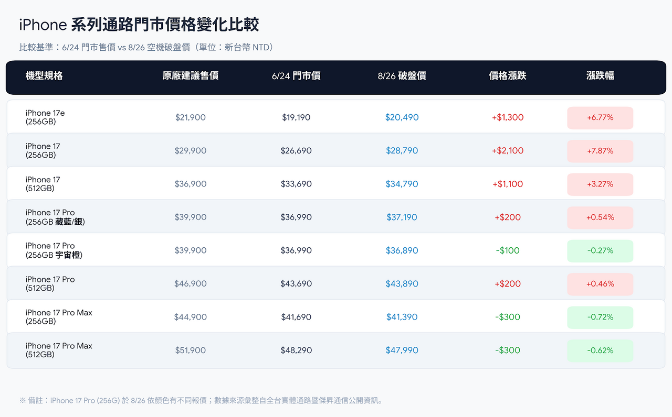Select $39,900 in the 藏藍/銀 row
Viewport: 672px width, 417px height.
coord(191,217)
